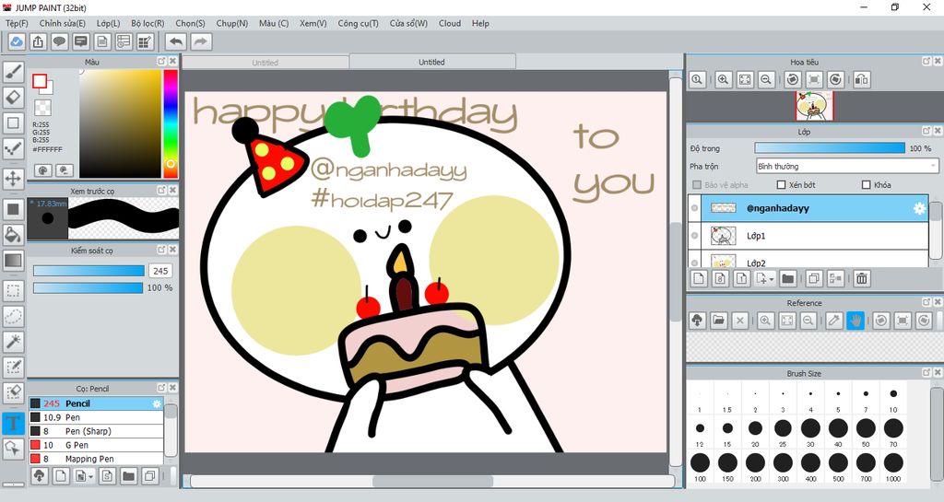Undock the Brush Size panel
This screenshot has height=502, width=944.
point(926,373)
